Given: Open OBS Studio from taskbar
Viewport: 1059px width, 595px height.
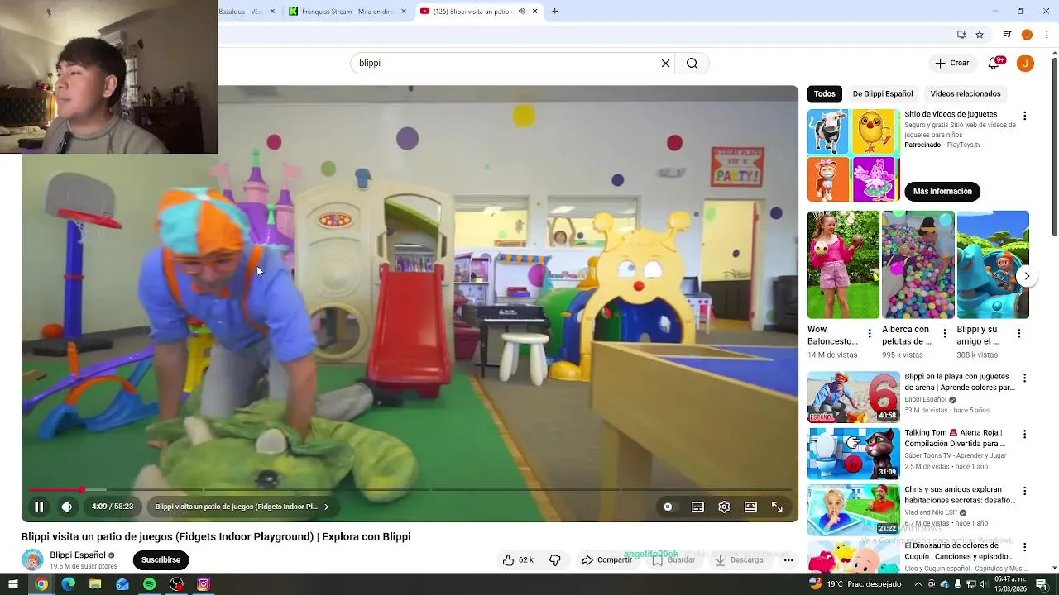Looking at the screenshot, I should pyautogui.click(x=176, y=584).
